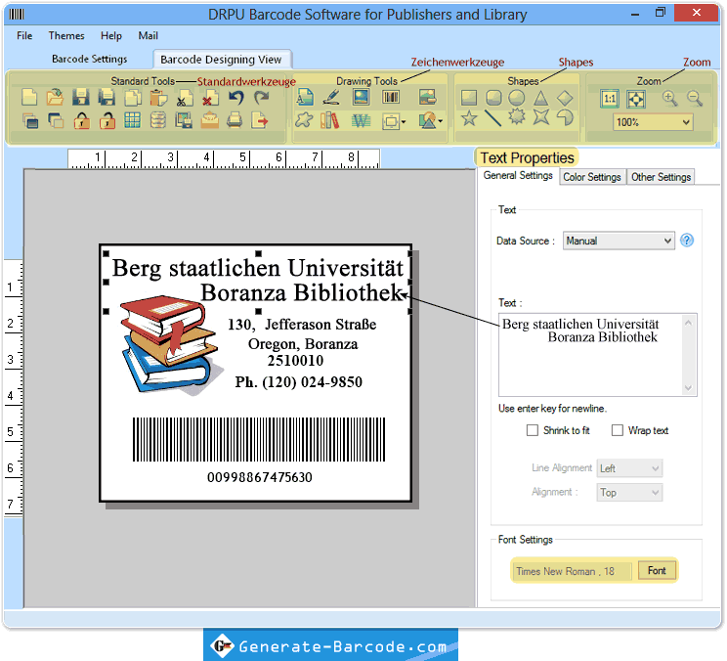Paste using the clipboard icon
This screenshot has height=661, width=727.
158,98
